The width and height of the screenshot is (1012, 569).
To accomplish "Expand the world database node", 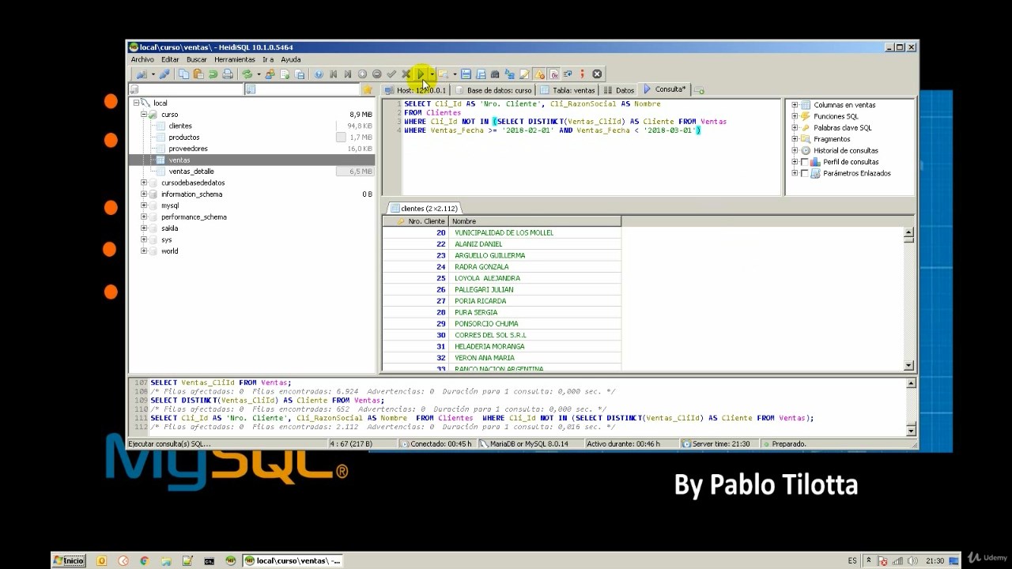I will 144,251.
